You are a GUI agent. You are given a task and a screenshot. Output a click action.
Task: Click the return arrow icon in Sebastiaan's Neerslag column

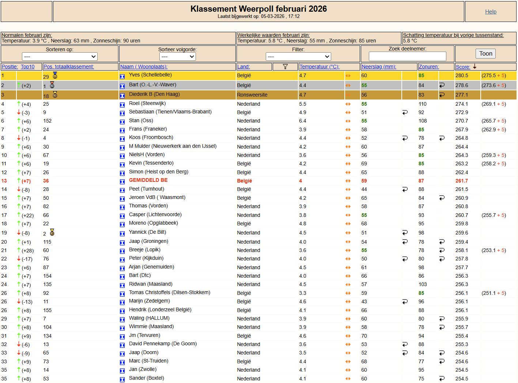coord(405,113)
